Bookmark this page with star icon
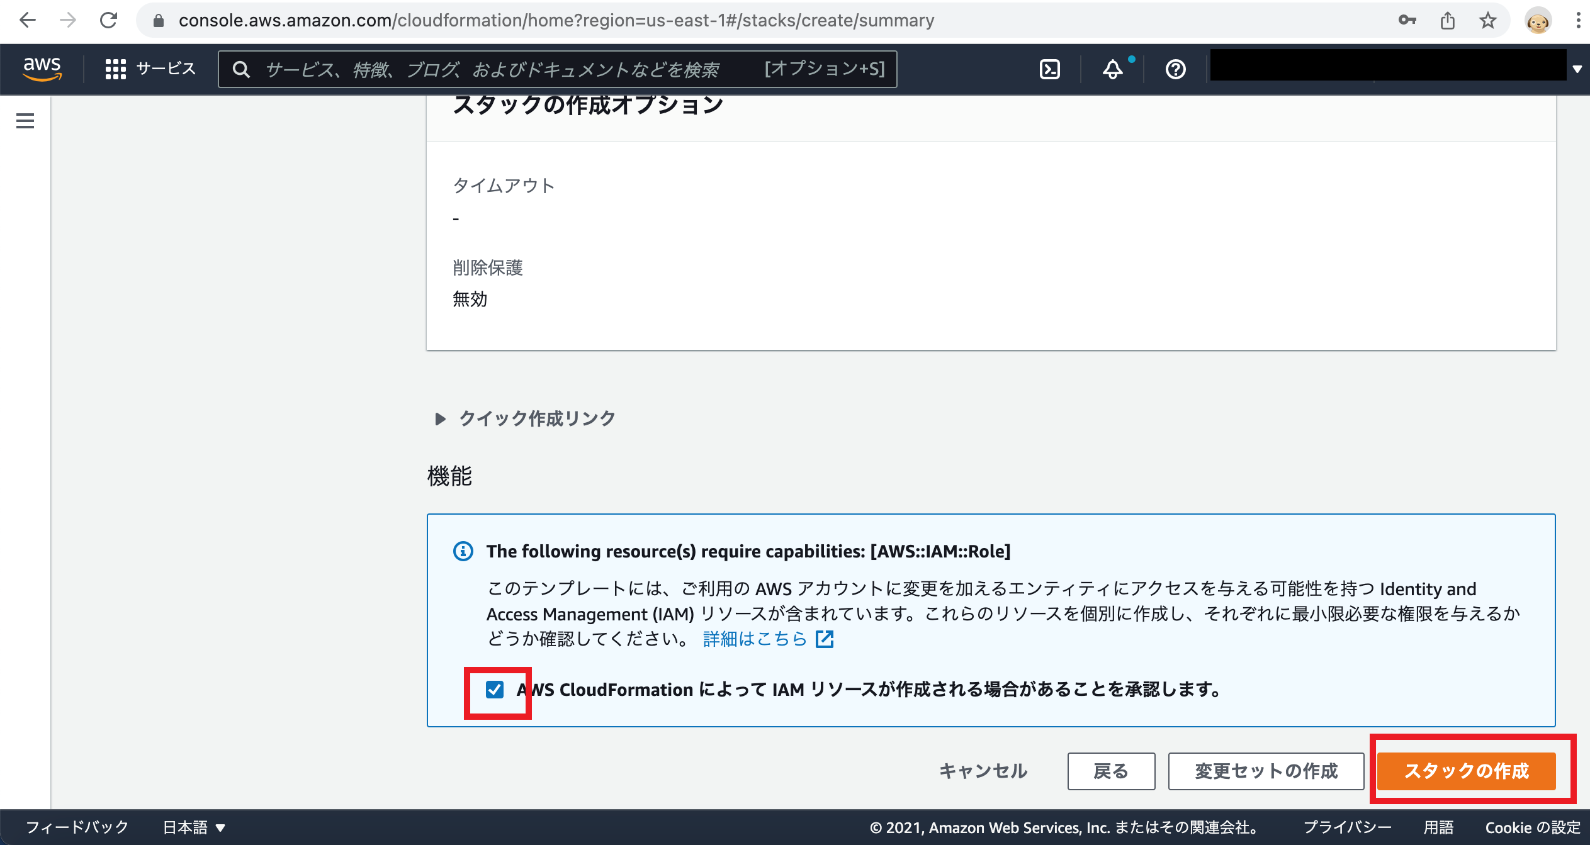1590x845 pixels. pyautogui.click(x=1488, y=21)
